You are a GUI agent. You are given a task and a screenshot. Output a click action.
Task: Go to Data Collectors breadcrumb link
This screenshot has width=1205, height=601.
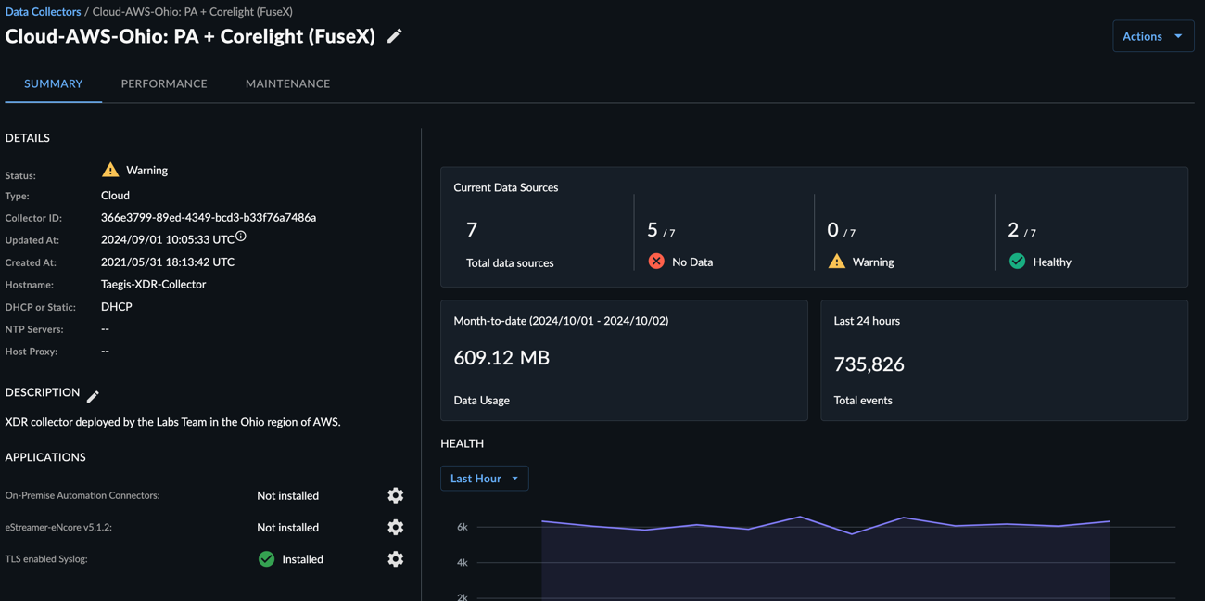click(43, 11)
